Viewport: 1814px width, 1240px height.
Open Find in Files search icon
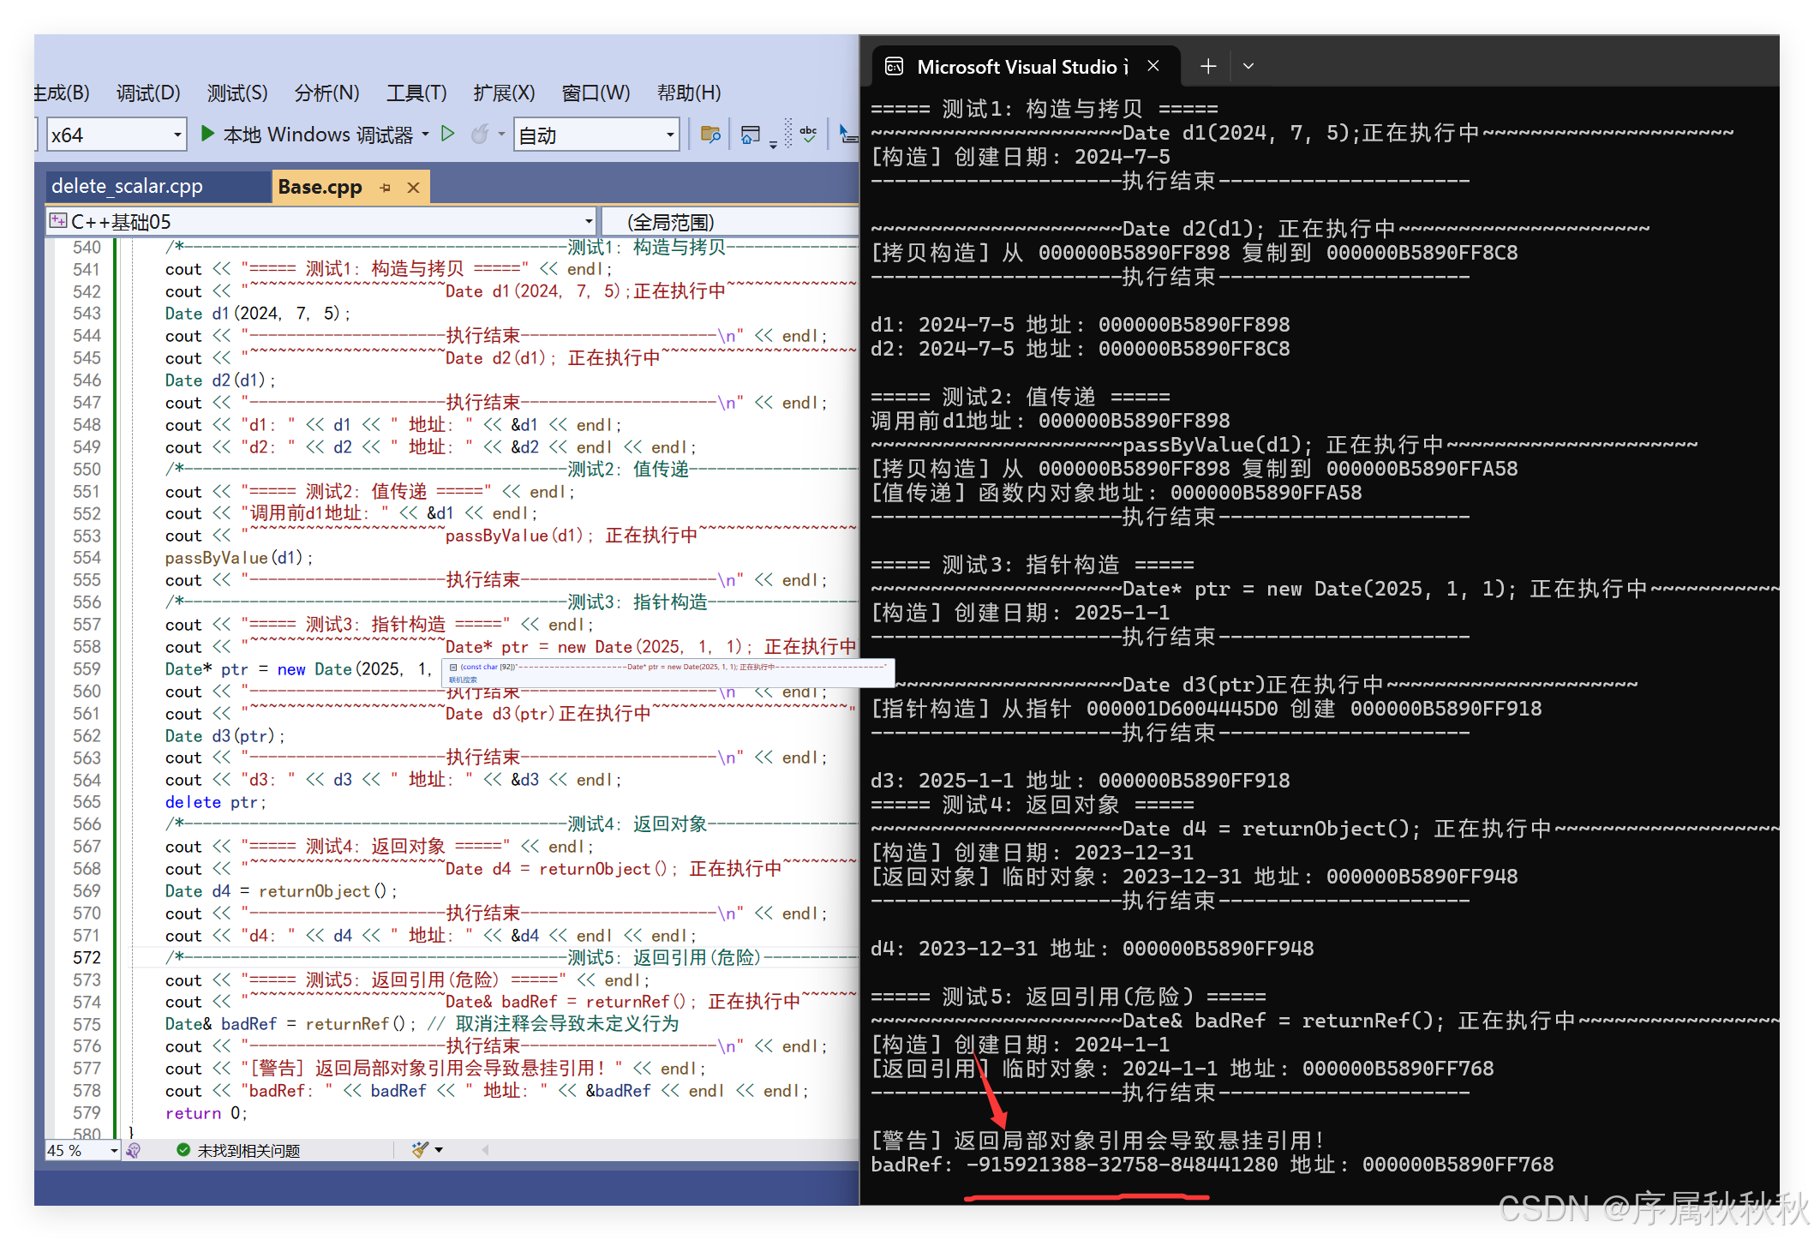point(709,135)
